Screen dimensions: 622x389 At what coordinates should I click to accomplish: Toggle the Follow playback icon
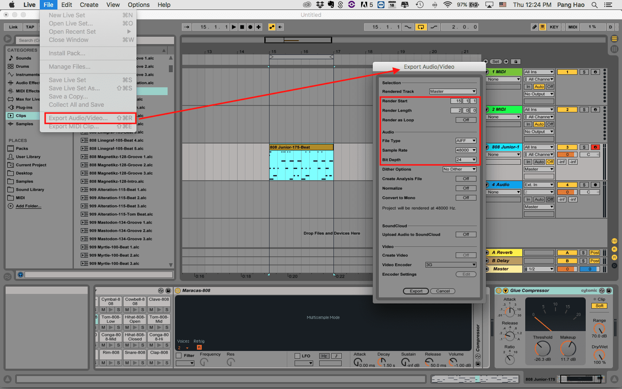[186, 27]
